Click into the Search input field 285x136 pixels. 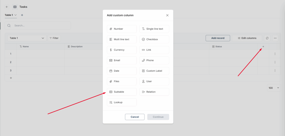pos(40,25)
